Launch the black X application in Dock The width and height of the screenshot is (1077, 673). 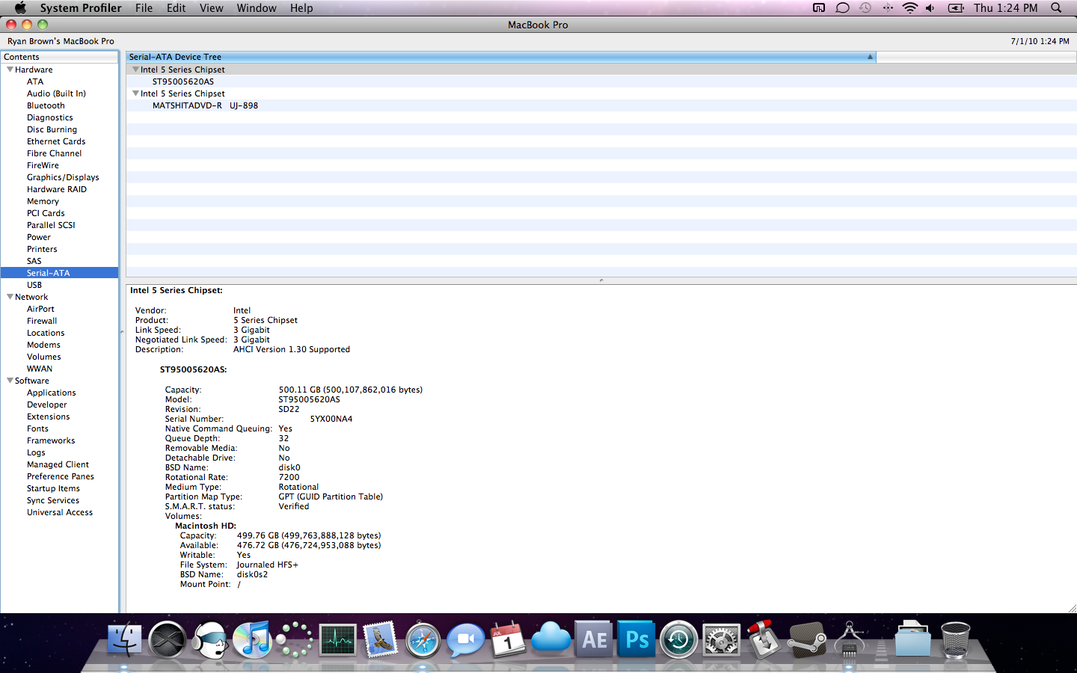167,640
